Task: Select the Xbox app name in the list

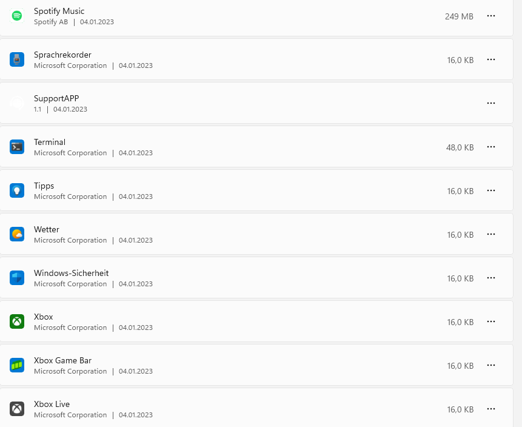Action: click(x=44, y=317)
